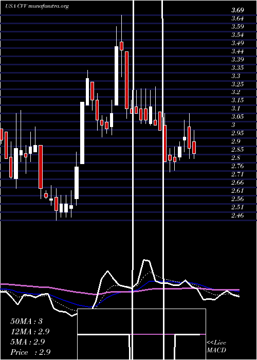Click the tallest white candle near 3.44
This screenshot has width=257, height=360.
[x=117, y=76]
